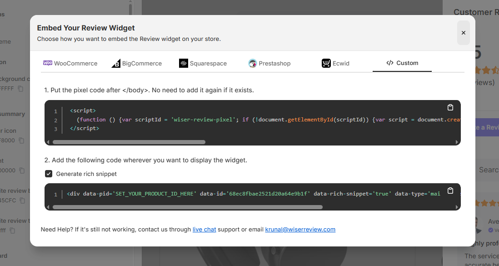Email krunal@wiserreview.com for help
The height and width of the screenshot is (266, 499).
point(300,229)
